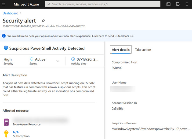The height and width of the screenshot is (139, 192).
Task: Click the Alert description heading
Action: point(15,75)
